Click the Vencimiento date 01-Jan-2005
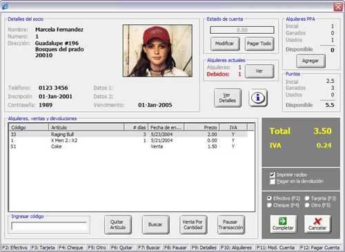The image size is (345, 252). pos(155,105)
